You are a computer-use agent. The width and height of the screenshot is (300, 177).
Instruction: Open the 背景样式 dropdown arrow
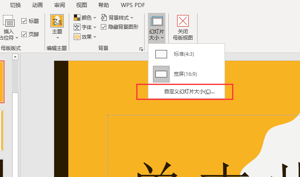132,18
